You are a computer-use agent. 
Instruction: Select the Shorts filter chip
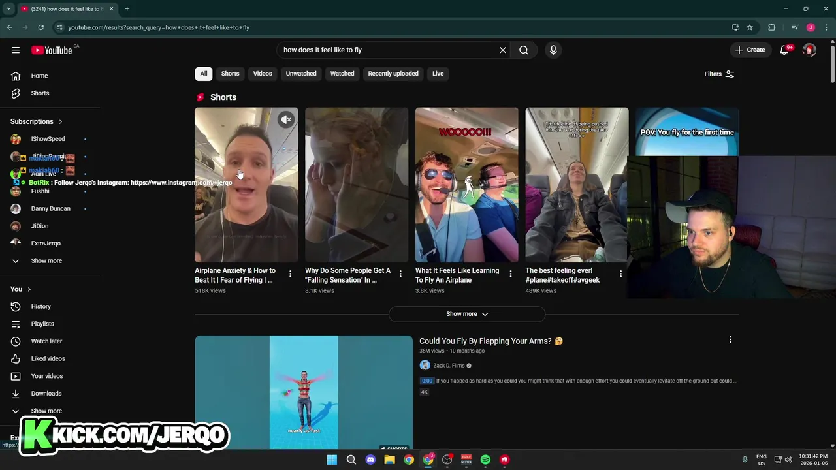click(230, 74)
